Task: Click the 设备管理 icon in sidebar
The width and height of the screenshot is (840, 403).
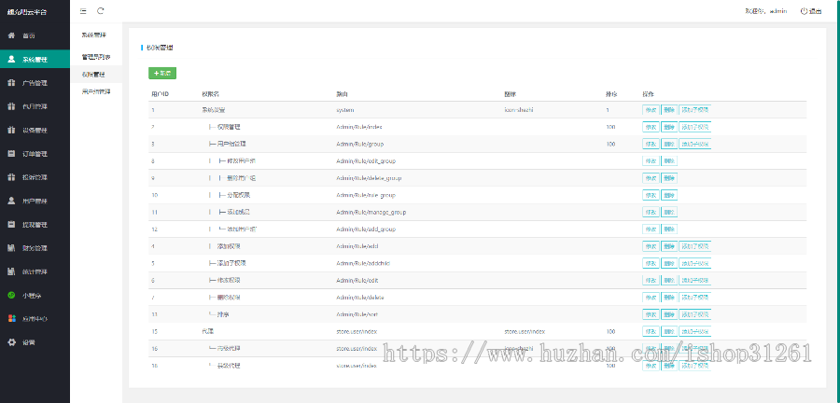Action: tap(12, 130)
